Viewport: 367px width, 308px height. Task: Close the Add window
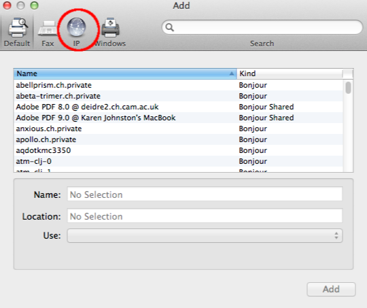[7, 5]
